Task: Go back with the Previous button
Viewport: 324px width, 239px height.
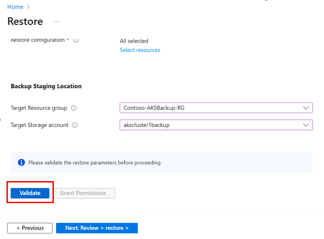Action: (30, 228)
